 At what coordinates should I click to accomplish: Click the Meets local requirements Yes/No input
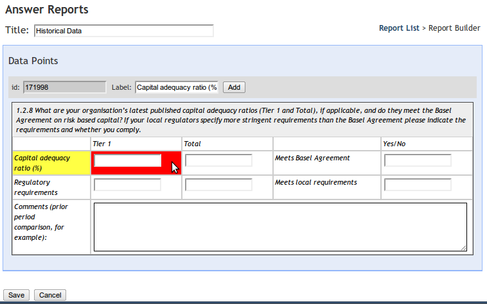click(418, 185)
